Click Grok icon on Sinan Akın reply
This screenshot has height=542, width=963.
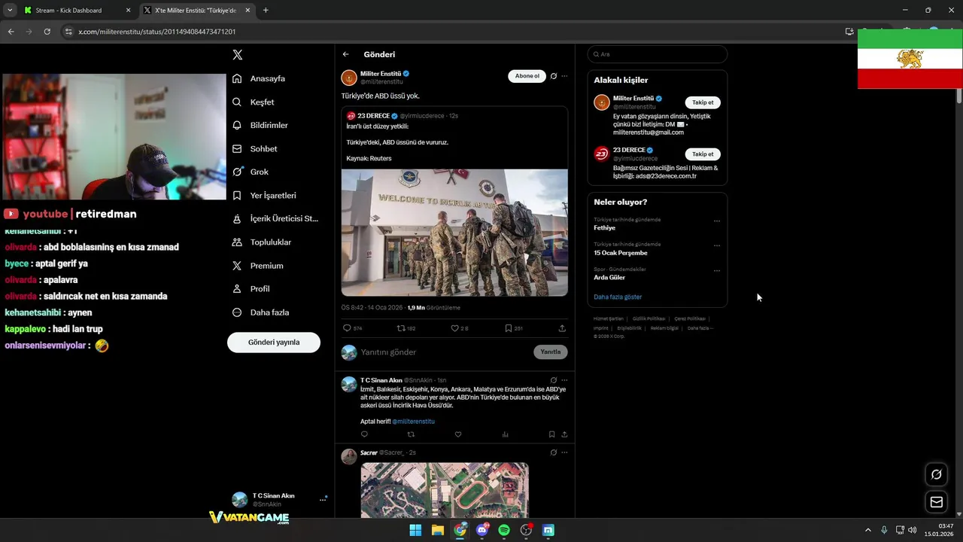[554, 380]
